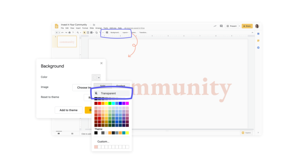Click the Share button

247,26
